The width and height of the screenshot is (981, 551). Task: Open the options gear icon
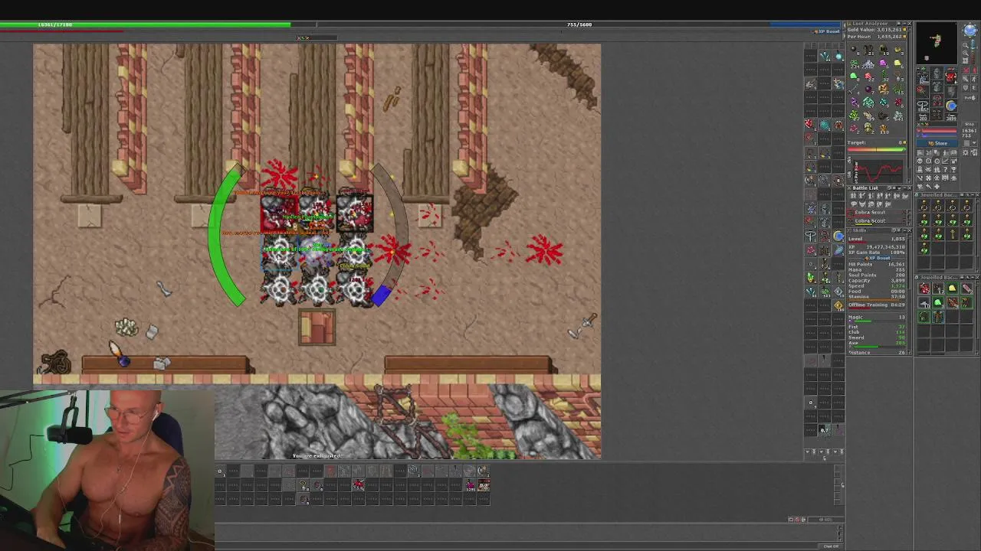pyautogui.click(x=965, y=152)
